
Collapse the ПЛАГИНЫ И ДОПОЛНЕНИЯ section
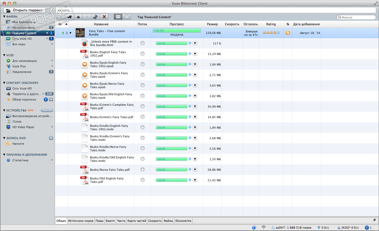pyautogui.click(x=4, y=155)
